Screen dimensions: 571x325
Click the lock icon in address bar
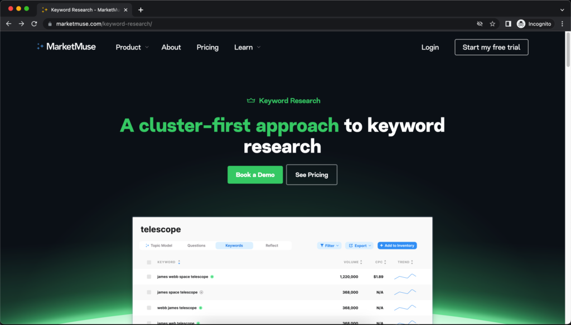pyautogui.click(x=50, y=24)
